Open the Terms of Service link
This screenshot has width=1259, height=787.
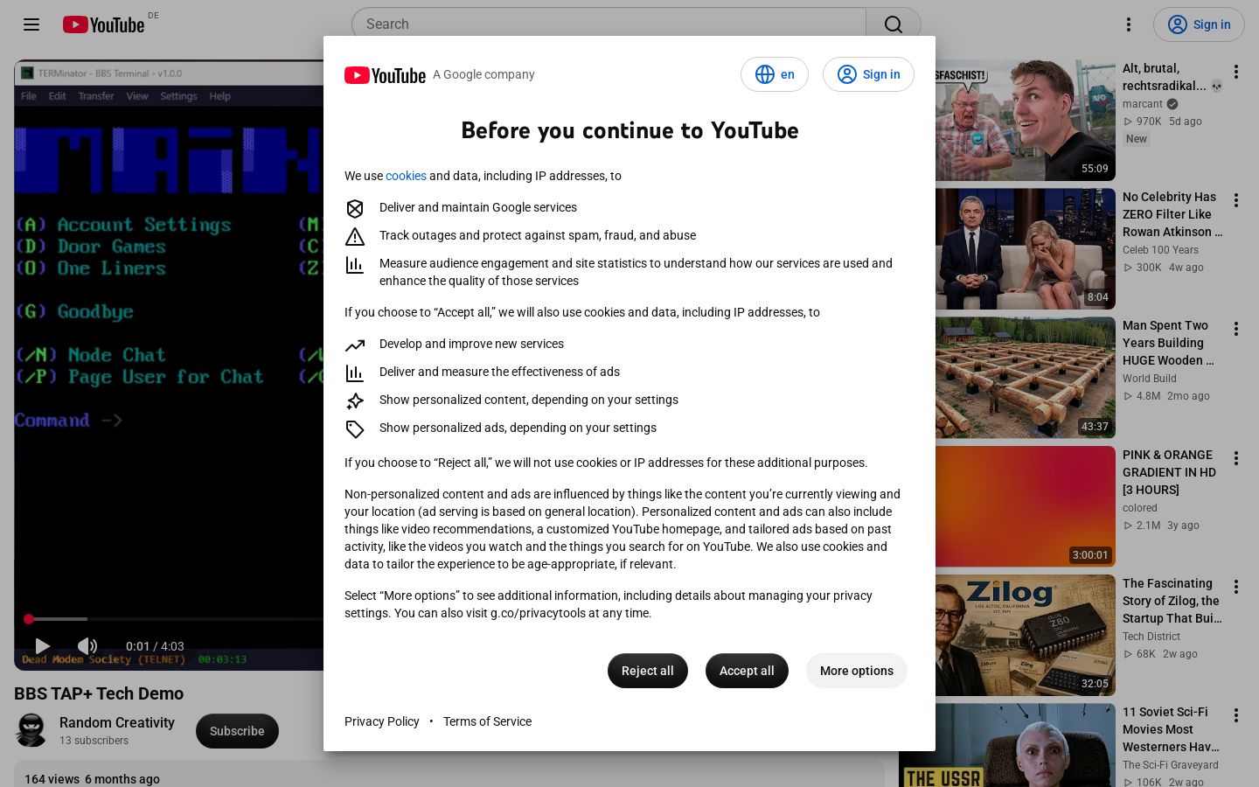pos(487,721)
